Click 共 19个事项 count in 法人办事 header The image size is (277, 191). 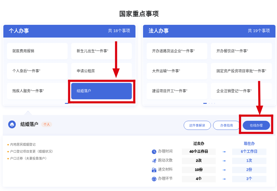pos(259,31)
